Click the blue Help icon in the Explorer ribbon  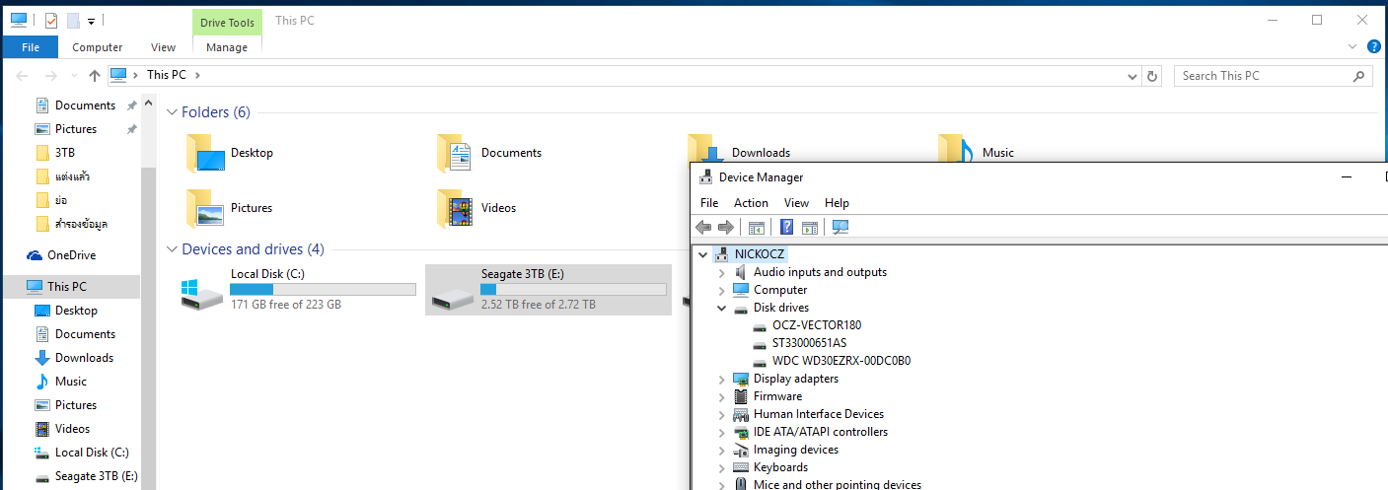click(1373, 46)
